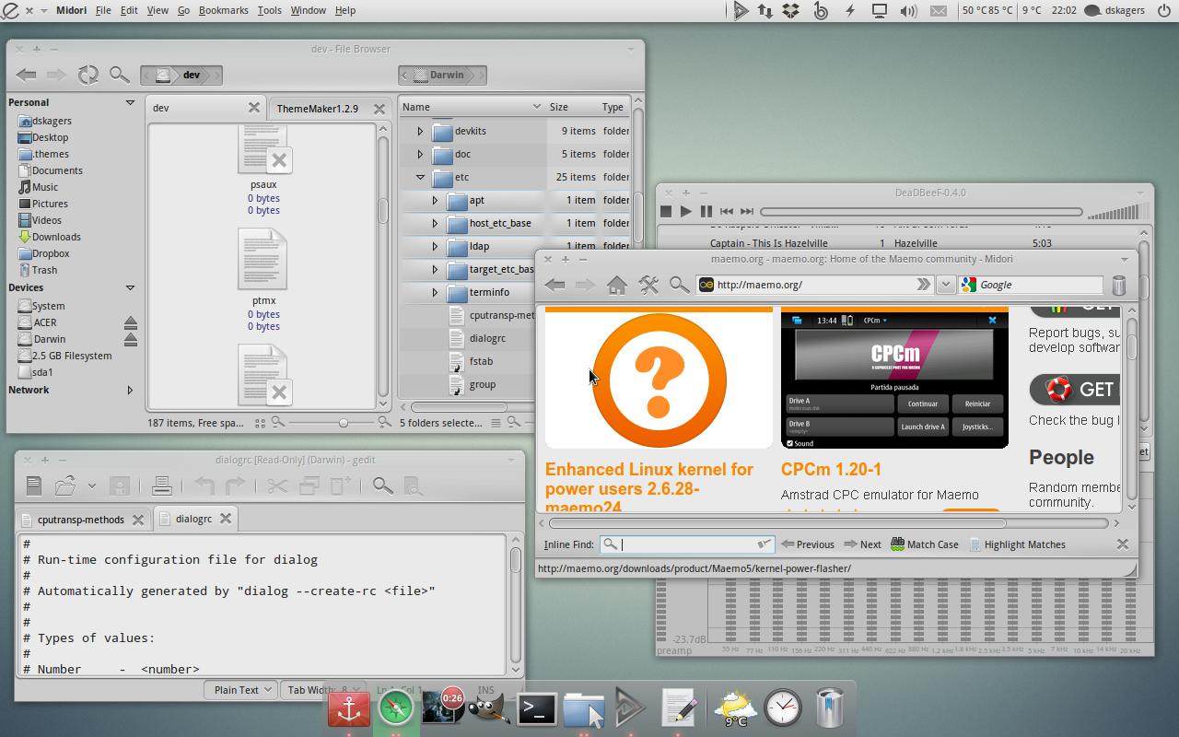Viewport: 1179px width, 737px height.
Task: Open Midori address history dropdown
Action: [x=945, y=285]
